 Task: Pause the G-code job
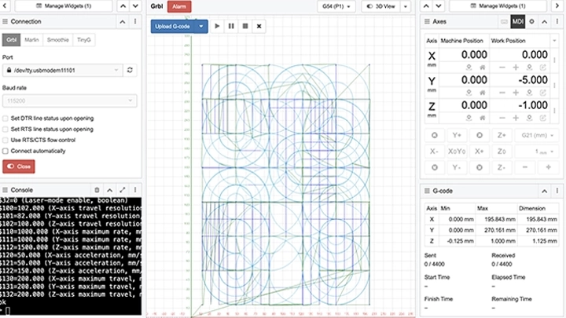[x=230, y=26]
